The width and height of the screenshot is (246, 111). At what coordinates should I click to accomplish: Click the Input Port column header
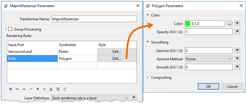pyautogui.click(x=32, y=45)
